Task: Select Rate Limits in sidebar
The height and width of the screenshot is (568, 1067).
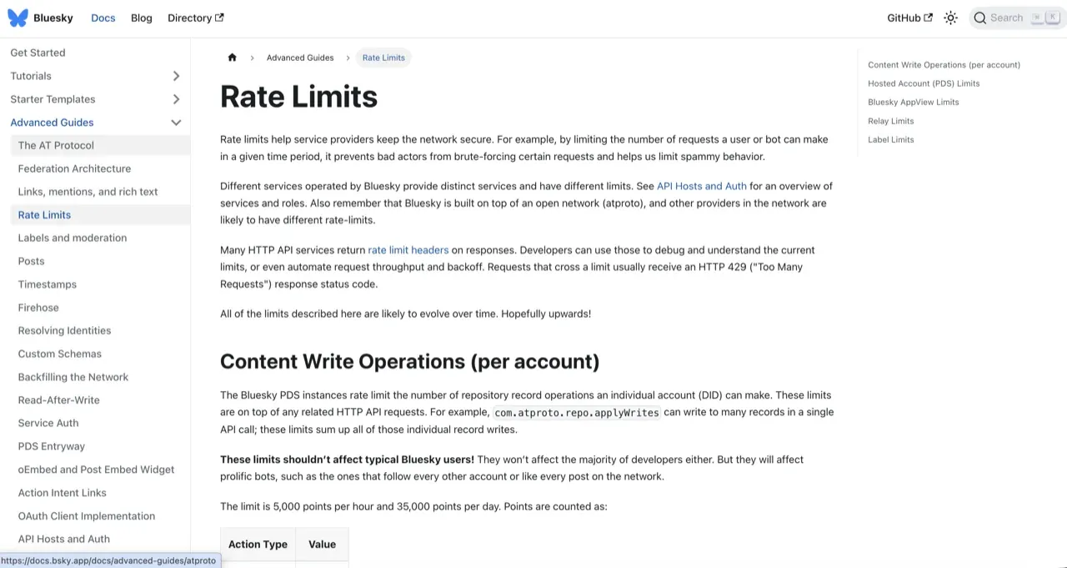Action: coord(44,215)
